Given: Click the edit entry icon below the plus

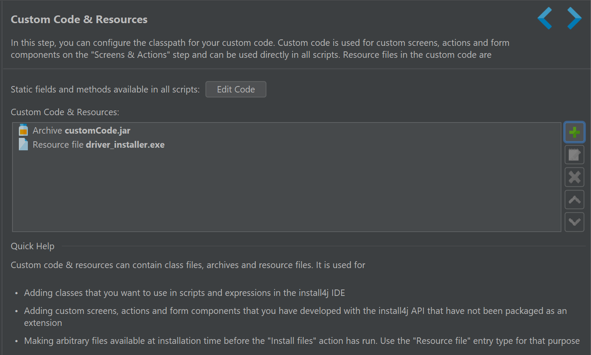Looking at the screenshot, I should (x=574, y=155).
